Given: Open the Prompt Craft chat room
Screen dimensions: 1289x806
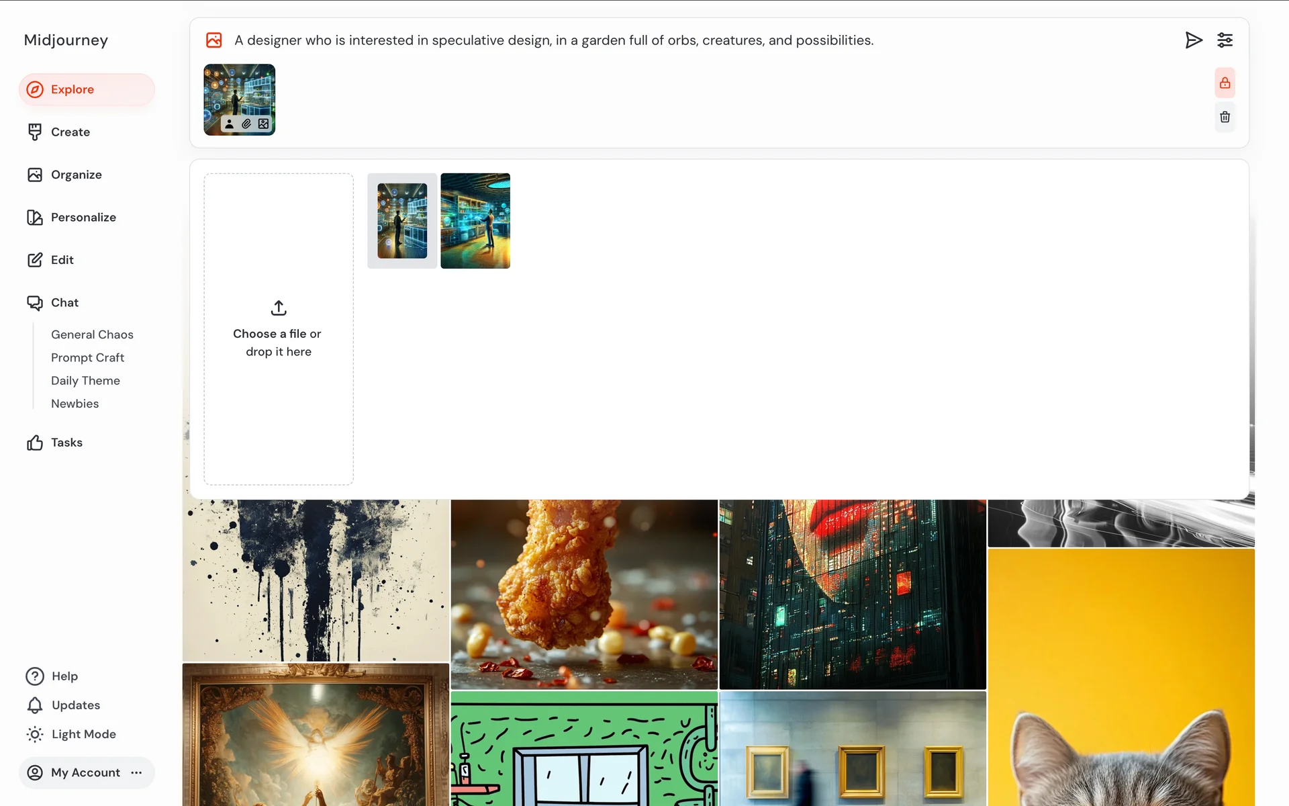Looking at the screenshot, I should click(x=87, y=358).
